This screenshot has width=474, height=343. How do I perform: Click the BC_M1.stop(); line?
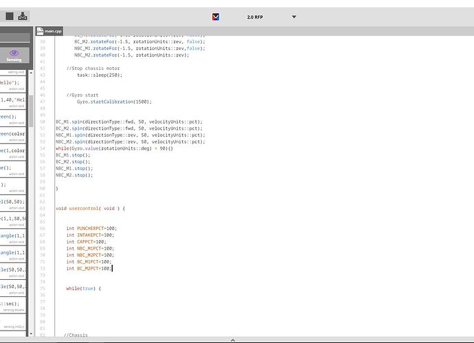click(73, 155)
